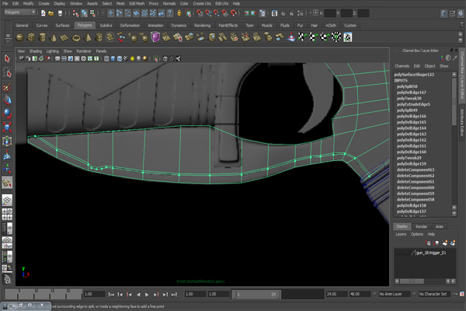
Task: Toggle viewport grid display
Action: point(57,58)
